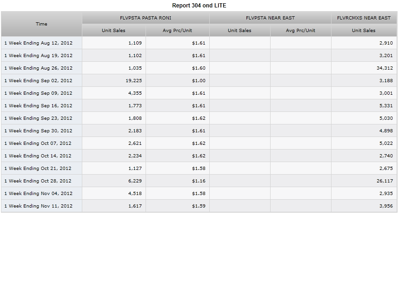Click the 3,188 unit sales cell

(x=364, y=81)
